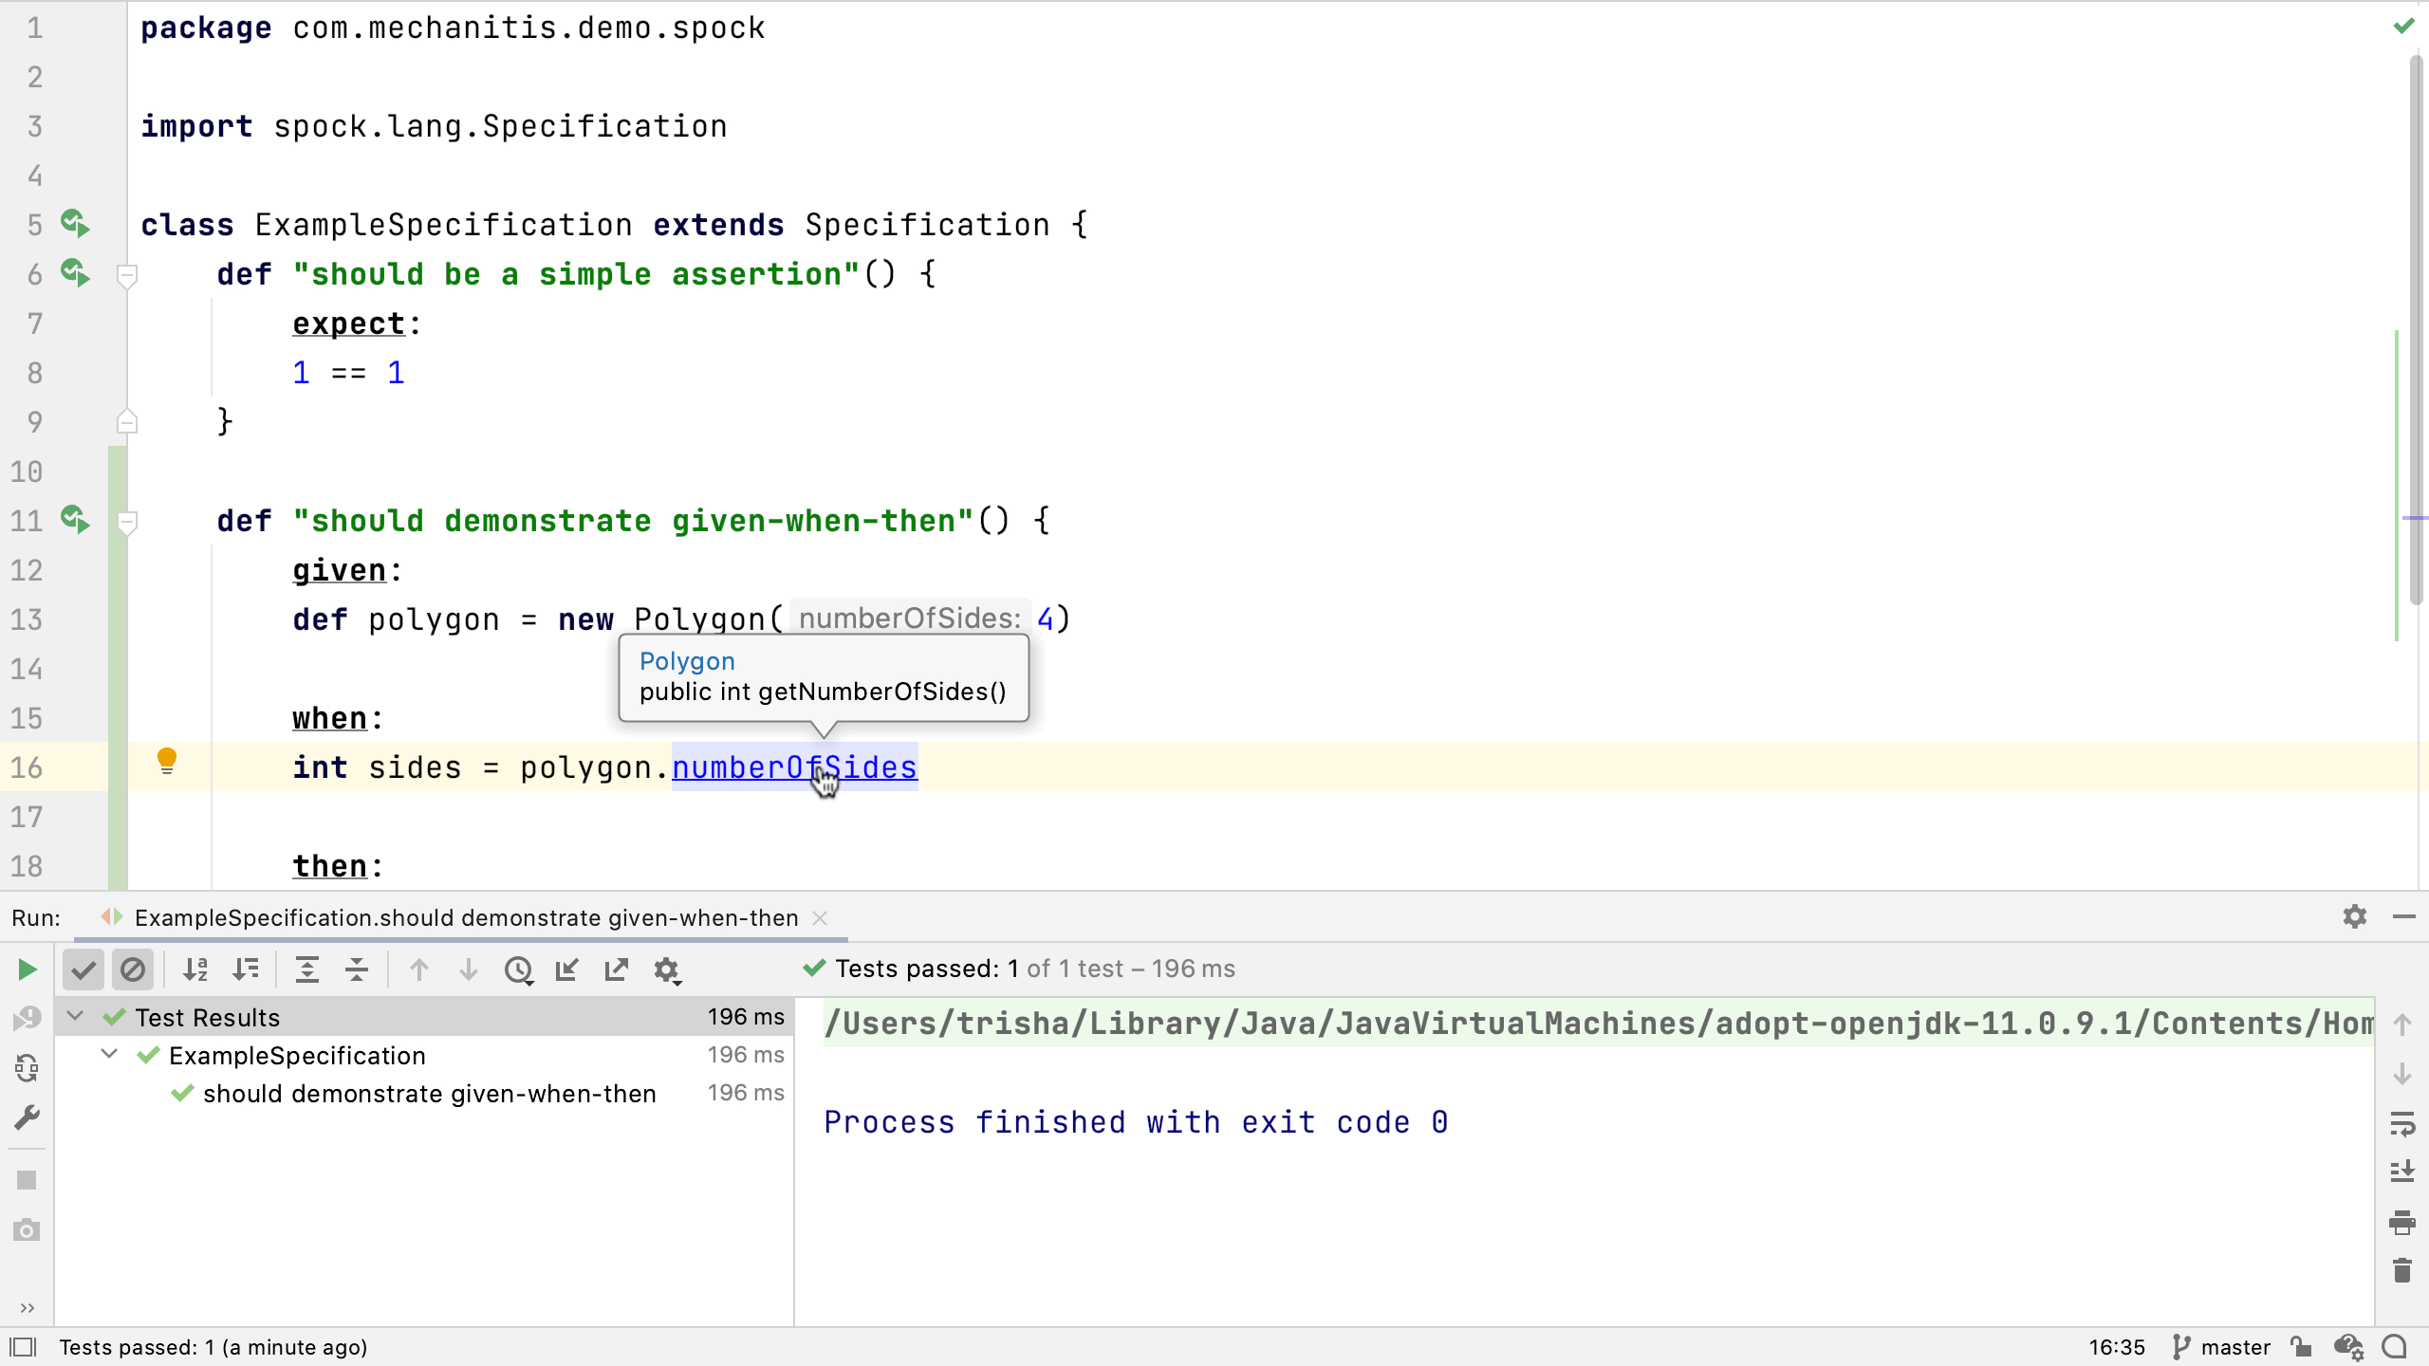Select 'should demonstrate given-when-then' test result
Screen dimensions: 2429x1366
coord(429,1094)
